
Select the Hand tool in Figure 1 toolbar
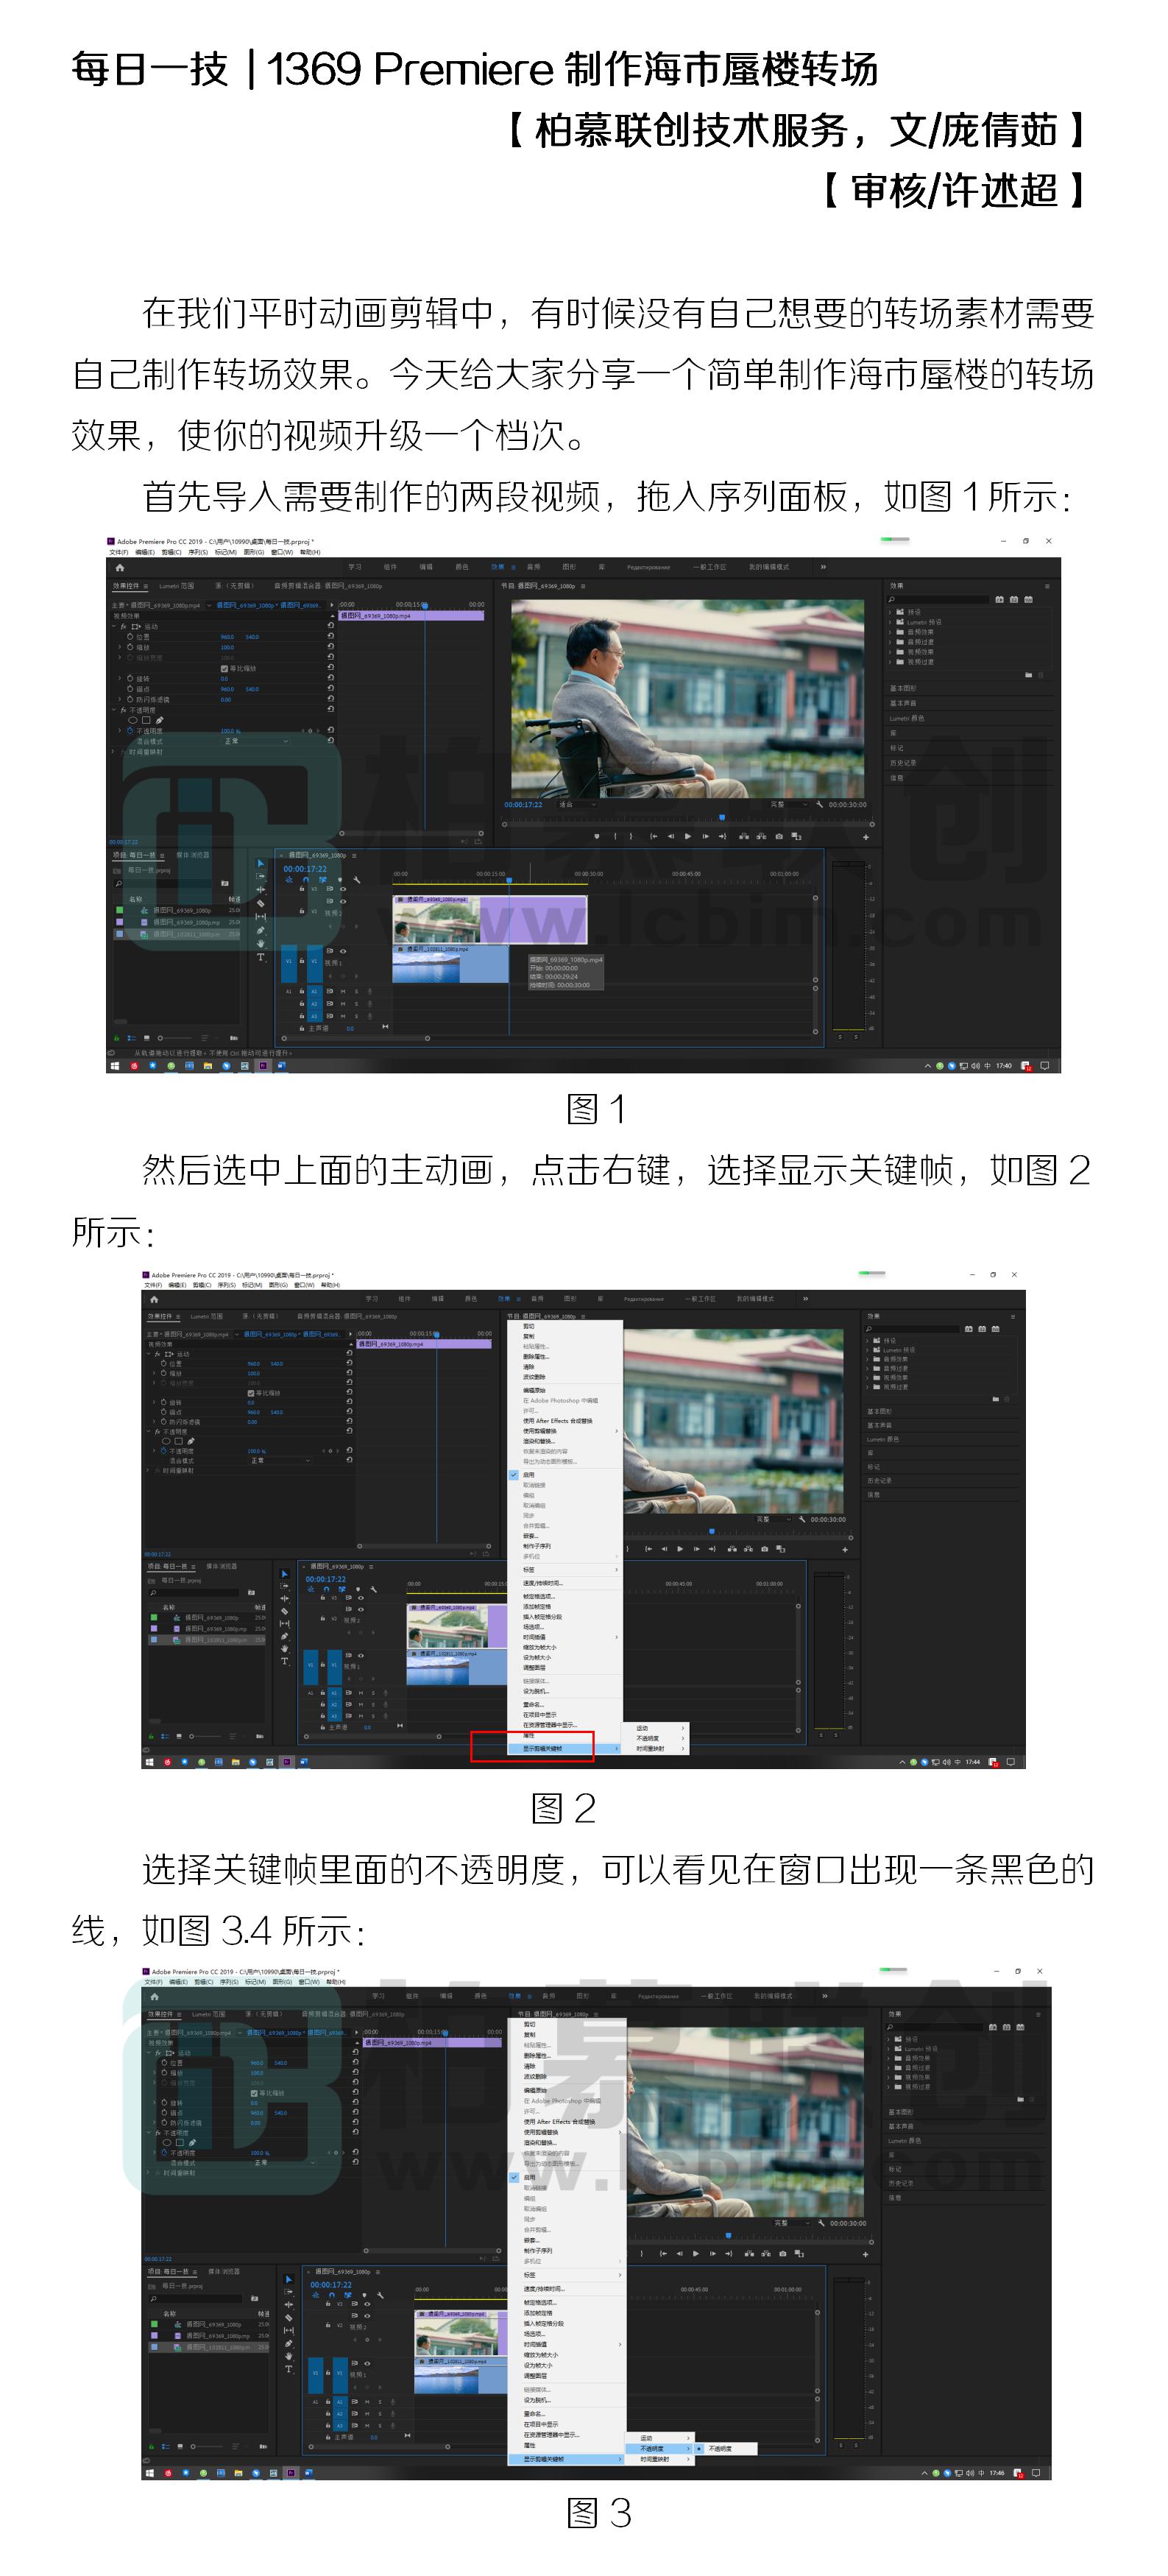(261, 944)
